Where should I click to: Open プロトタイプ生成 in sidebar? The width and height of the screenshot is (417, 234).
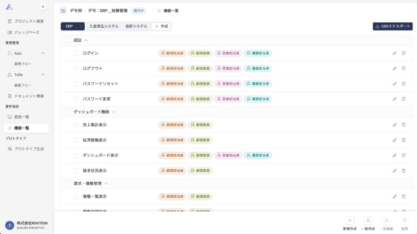click(x=26, y=149)
